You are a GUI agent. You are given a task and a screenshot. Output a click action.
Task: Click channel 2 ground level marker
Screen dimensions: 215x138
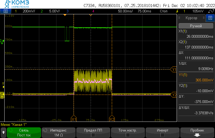click(2, 41)
